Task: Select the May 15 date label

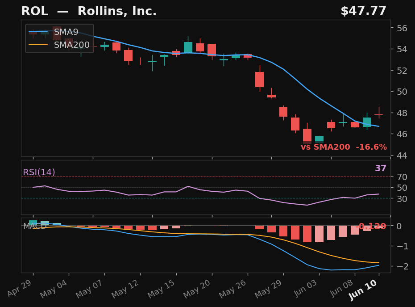Action: (161, 289)
